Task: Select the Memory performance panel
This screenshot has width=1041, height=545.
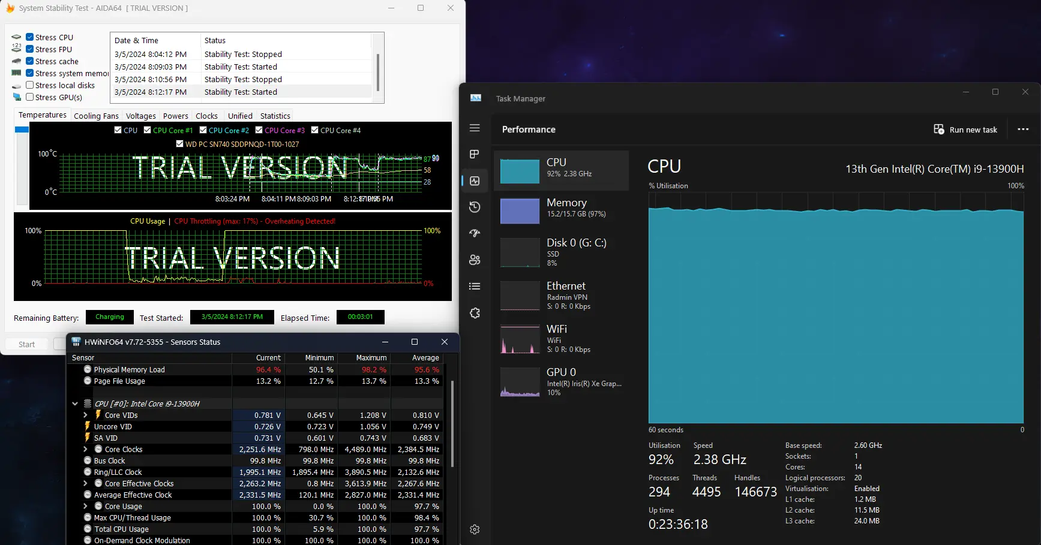Action: (x=561, y=211)
